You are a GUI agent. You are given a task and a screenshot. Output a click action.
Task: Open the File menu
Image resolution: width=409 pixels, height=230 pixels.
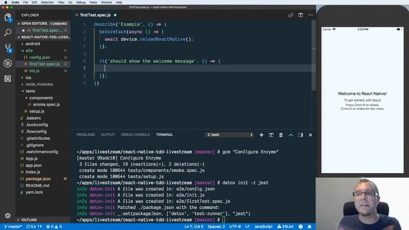pos(26,3)
